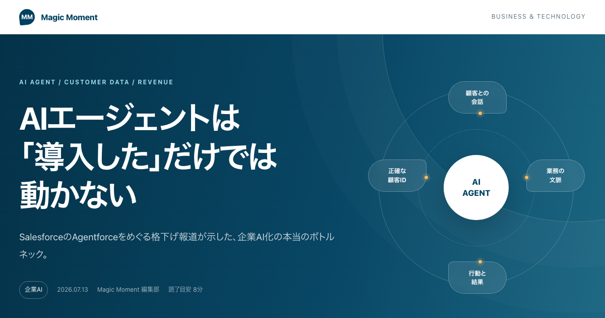Select the 企業AI tag pill
The width and height of the screenshot is (605, 318).
click(33, 290)
